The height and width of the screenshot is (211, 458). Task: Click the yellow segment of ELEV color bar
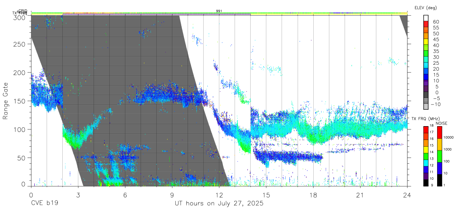[426, 42]
